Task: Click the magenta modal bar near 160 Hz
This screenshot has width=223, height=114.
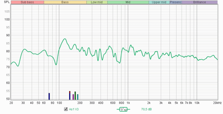Action: click(x=73, y=97)
